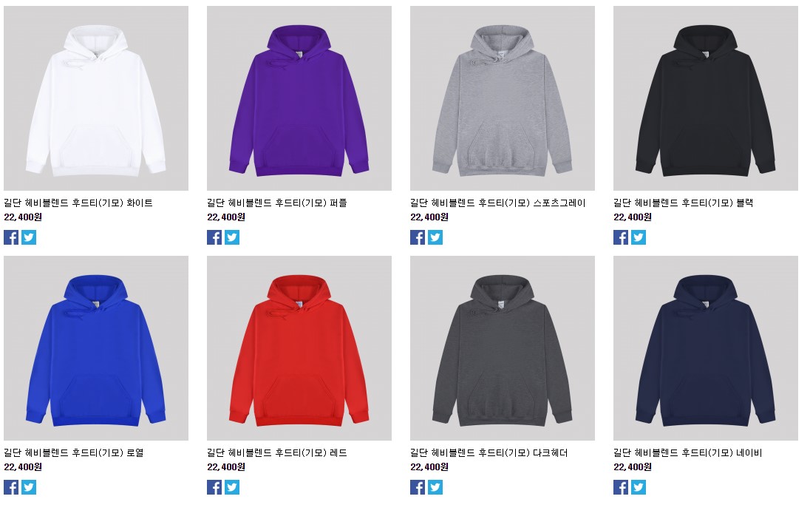Screen dimensions: 810x519
Task: Click Twitter icon under dark heather hoodie
Action: point(435,487)
